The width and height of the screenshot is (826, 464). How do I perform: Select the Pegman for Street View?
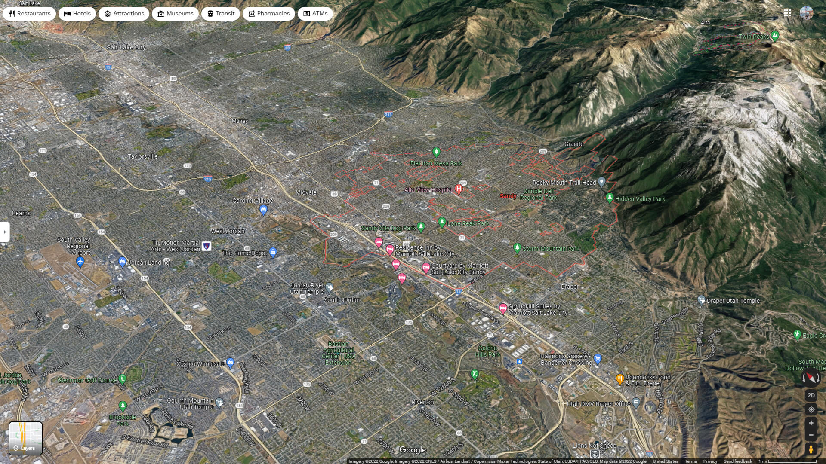(811, 449)
